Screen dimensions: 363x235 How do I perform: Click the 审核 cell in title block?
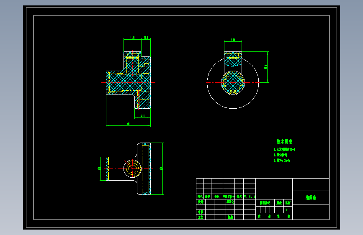[201, 212]
